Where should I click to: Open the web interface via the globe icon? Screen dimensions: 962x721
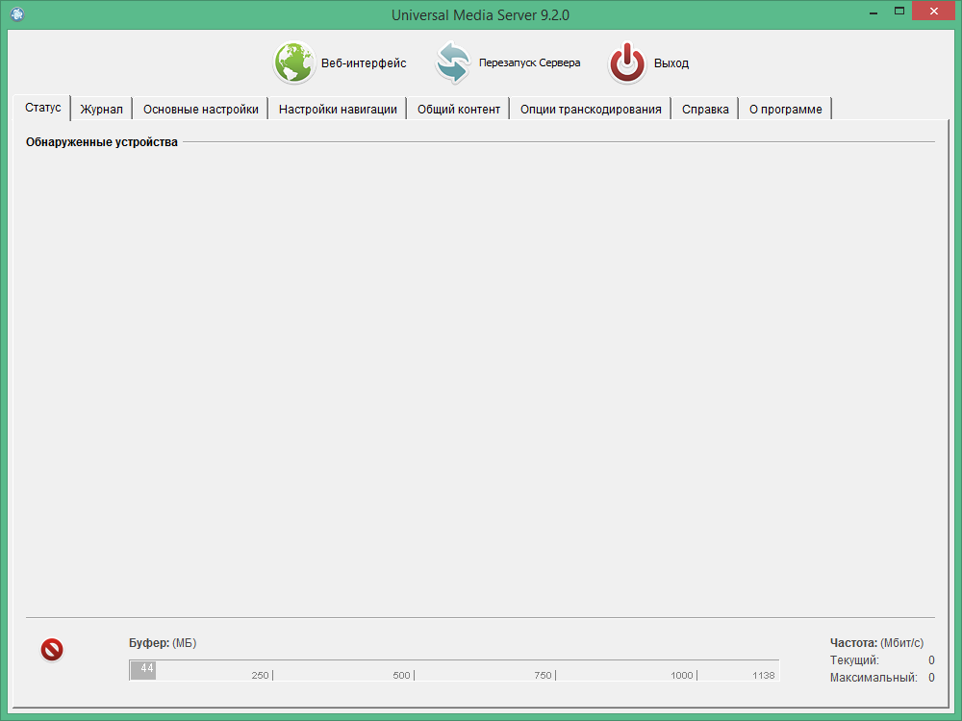(x=294, y=62)
